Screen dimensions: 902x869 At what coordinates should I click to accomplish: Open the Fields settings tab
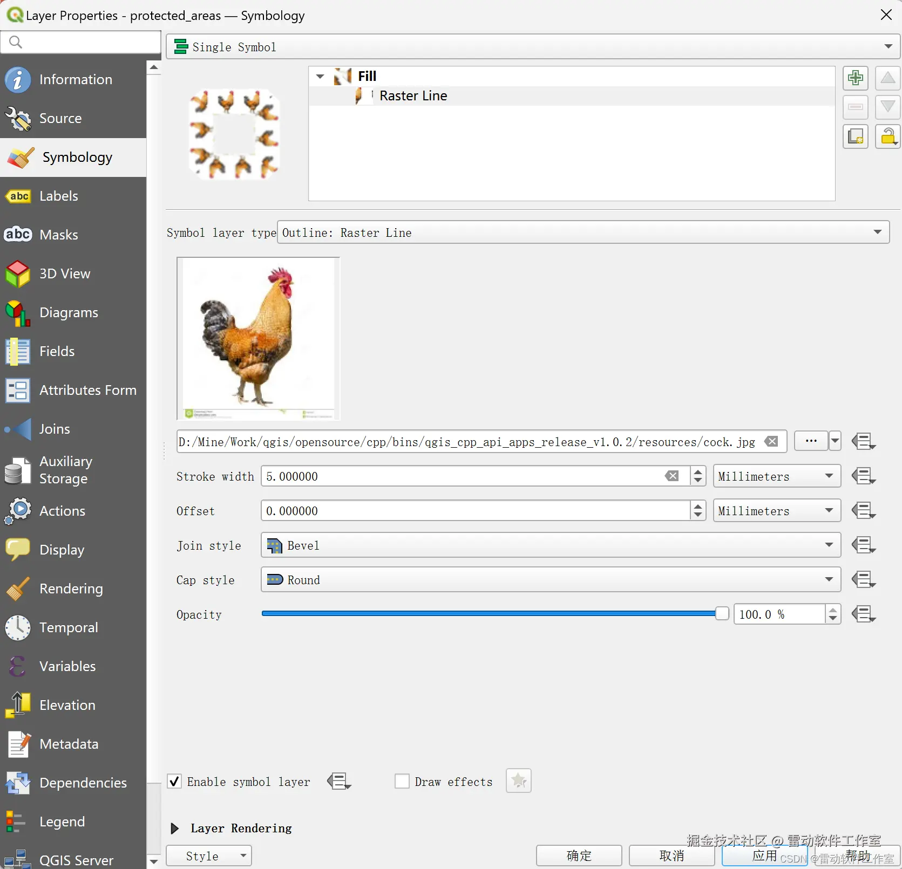pos(73,352)
